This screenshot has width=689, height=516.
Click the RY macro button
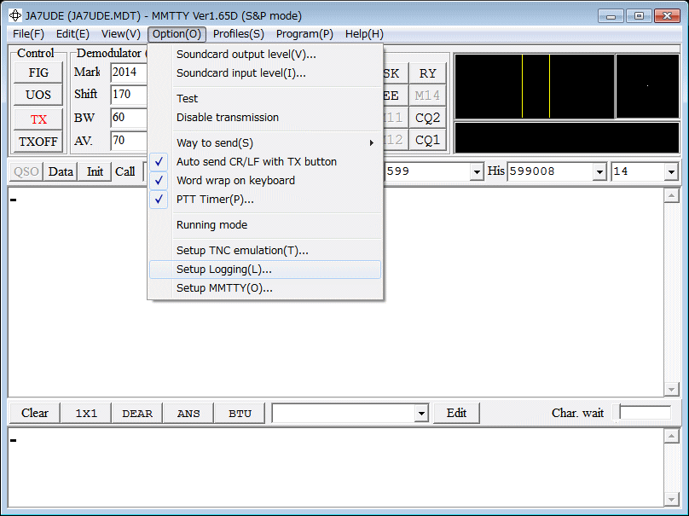pos(427,73)
